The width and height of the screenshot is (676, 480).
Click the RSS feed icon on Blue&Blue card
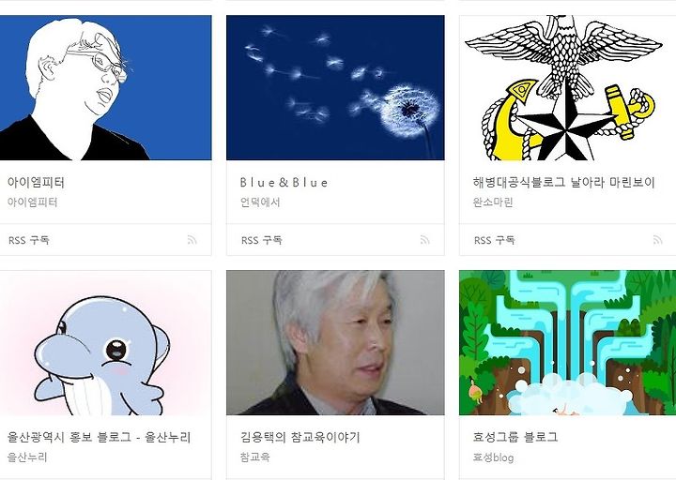click(425, 240)
